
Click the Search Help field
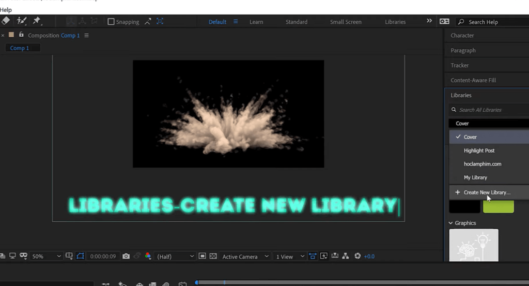[492, 22]
